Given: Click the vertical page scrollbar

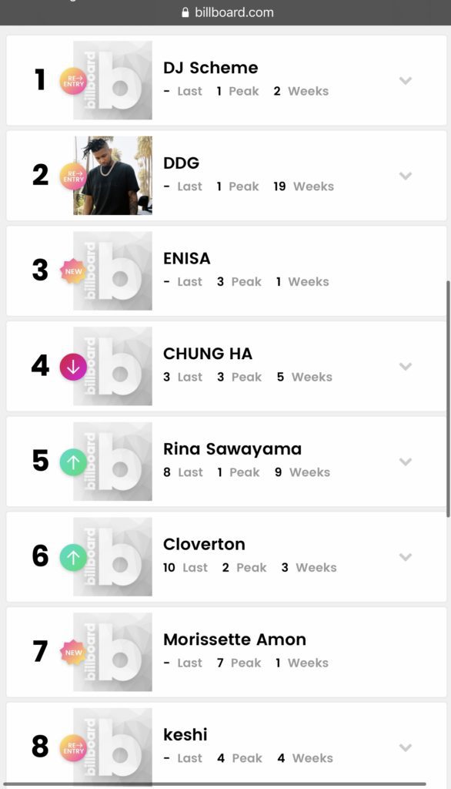Looking at the screenshot, I should pos(447,398).
